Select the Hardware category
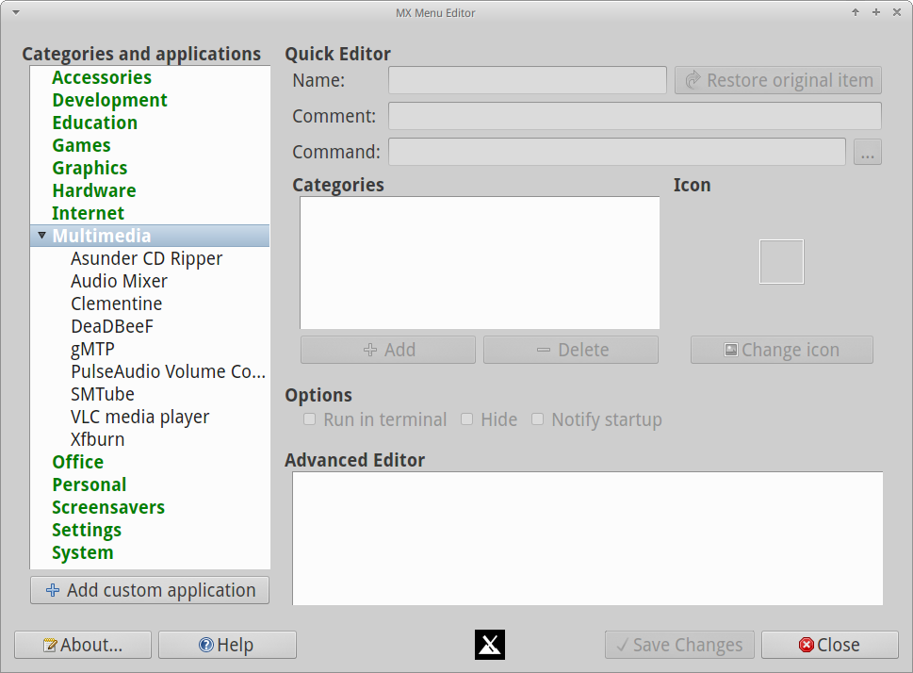 pos(94,190)
